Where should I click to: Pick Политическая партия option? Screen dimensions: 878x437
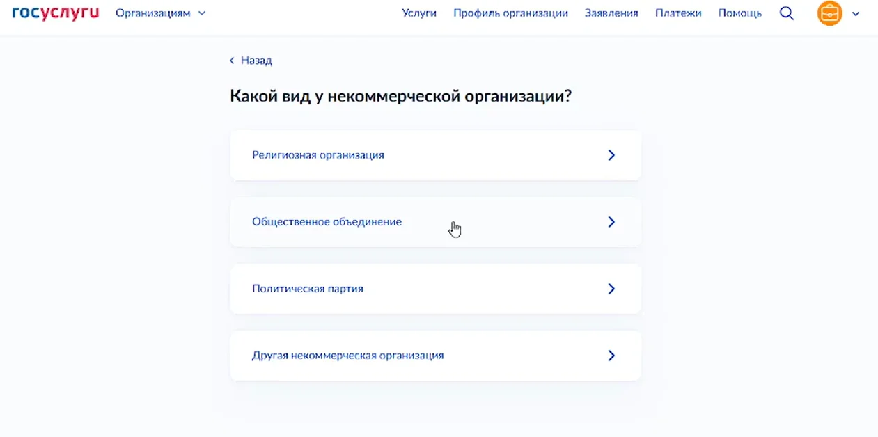point(308,289)
